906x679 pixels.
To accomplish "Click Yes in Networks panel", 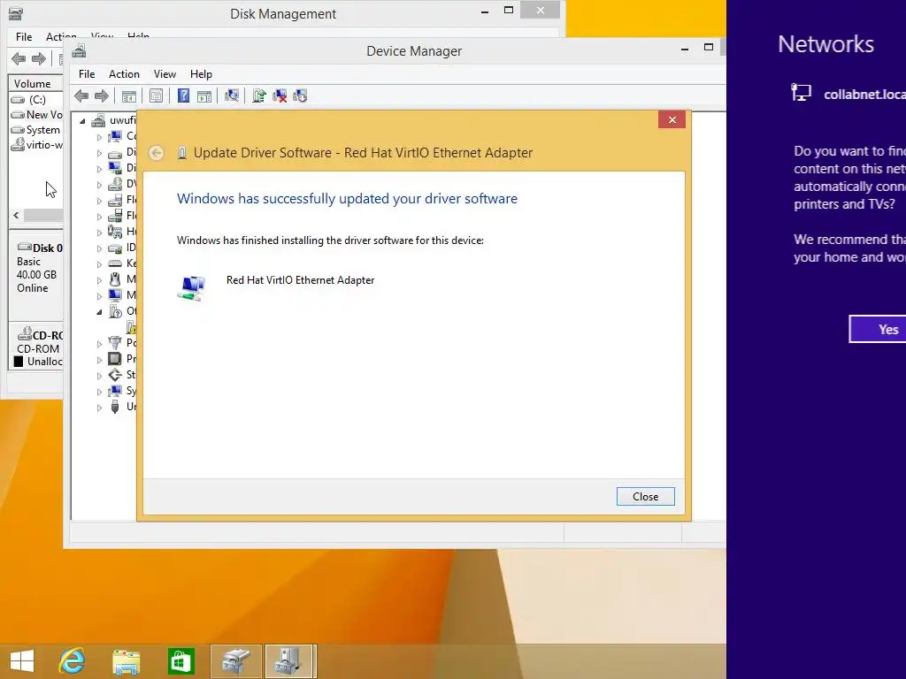I will [x=878, y=329].
